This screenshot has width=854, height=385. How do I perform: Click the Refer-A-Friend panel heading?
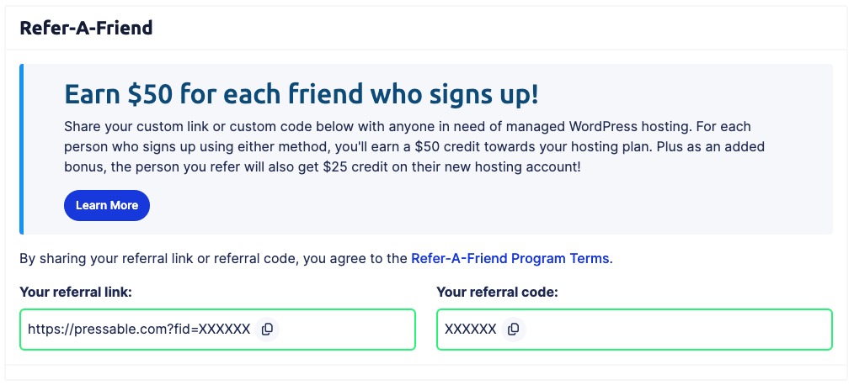pyautogui.click(x=86, y=28)
